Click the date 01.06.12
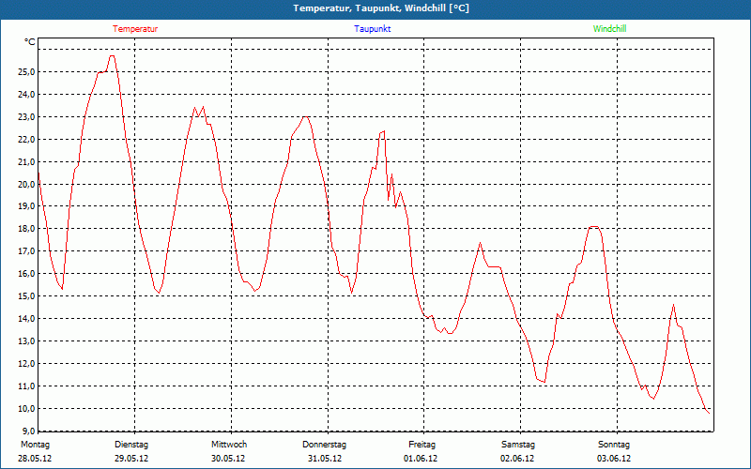 pyautogui.click(x=421, y=459)
